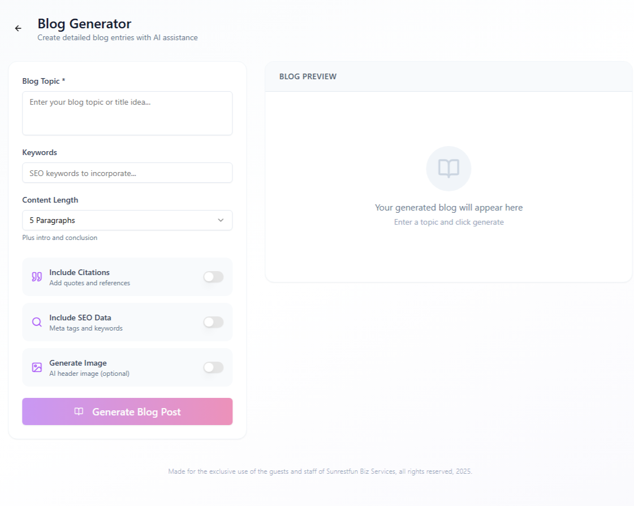The image size is (634, 506).
Task: Click the Blog Generator page title
Action: point(84,24)
